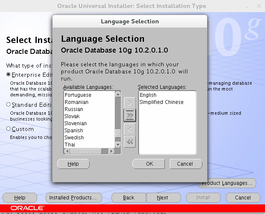Go Back in the installer window
The width and height of the screenshot is (265, 214).
click(129, 198)
